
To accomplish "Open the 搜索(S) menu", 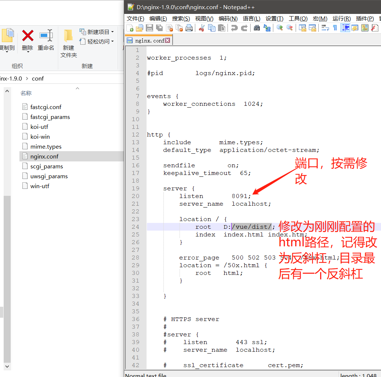I will point(181,19).
